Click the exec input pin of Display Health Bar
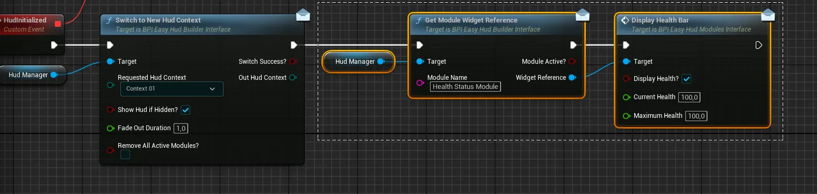Viewport: 817px width, 194px height. point(626,45)
